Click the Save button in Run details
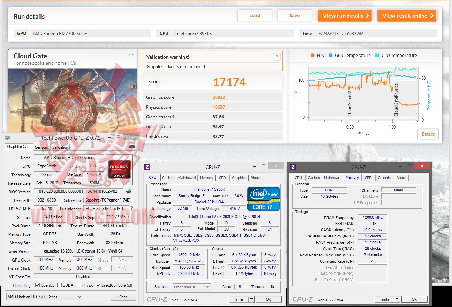The height and width of the screenshot is (307, 452). pos(294,16)
